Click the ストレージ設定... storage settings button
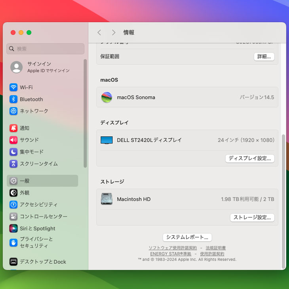The width and height of the screenshot is (289, 289). [x=252, y=217]
